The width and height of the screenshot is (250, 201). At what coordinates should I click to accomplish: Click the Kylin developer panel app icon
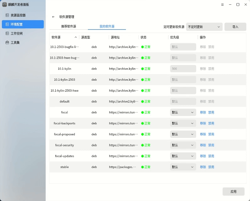click(x=5, y=4)
